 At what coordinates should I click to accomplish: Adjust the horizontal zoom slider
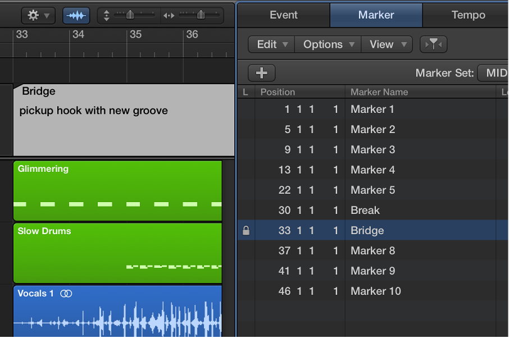pyautogui.click(x=201, y=15)
